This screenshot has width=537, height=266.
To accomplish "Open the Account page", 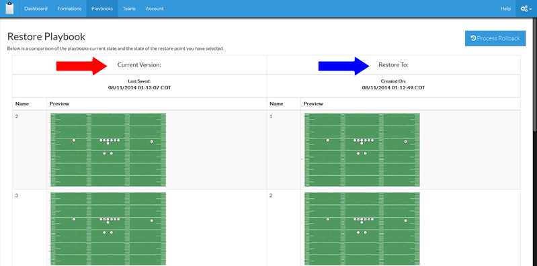I will pos(155,9).
